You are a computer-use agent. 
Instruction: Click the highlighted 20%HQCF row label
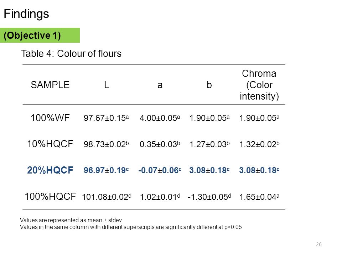point(50,170)
